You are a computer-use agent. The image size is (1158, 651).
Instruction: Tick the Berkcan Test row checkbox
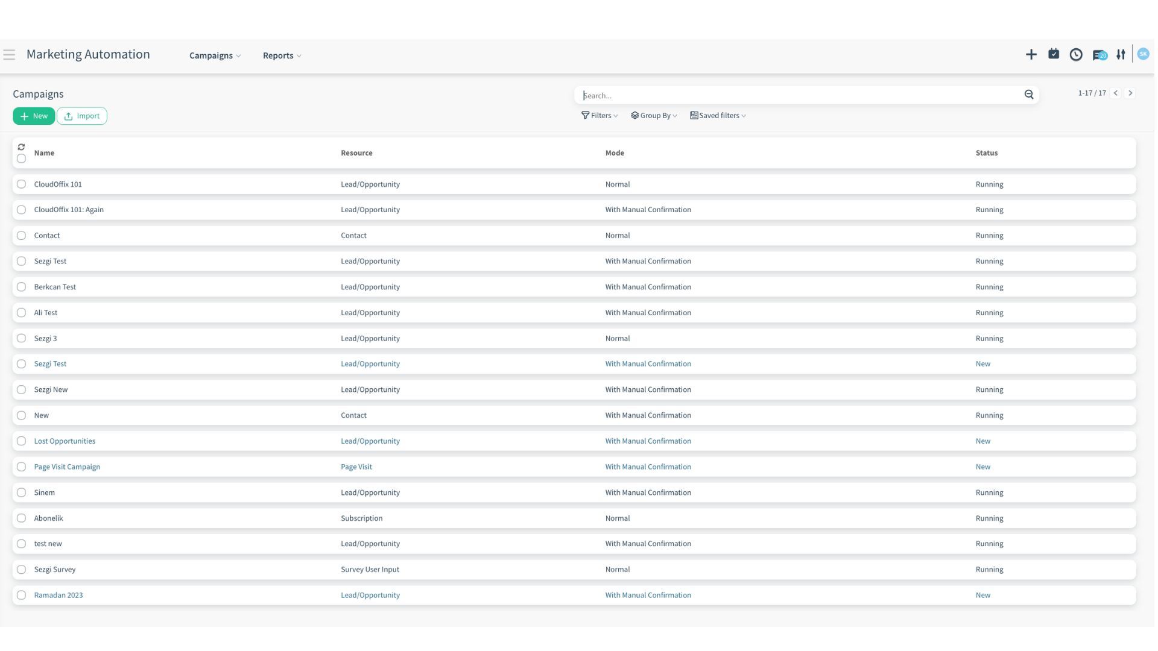coord(21,287)
